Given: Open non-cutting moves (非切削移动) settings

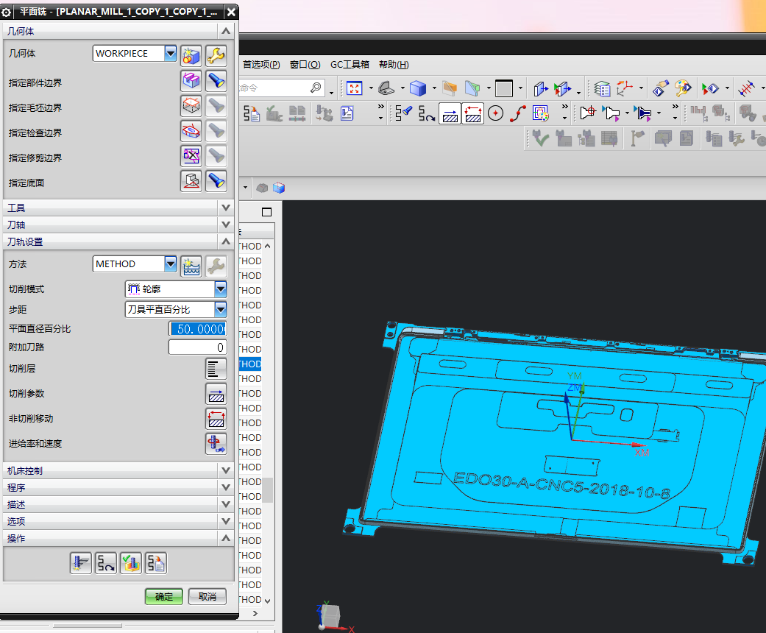Looking at the screenshot, I should coord(216,419).
